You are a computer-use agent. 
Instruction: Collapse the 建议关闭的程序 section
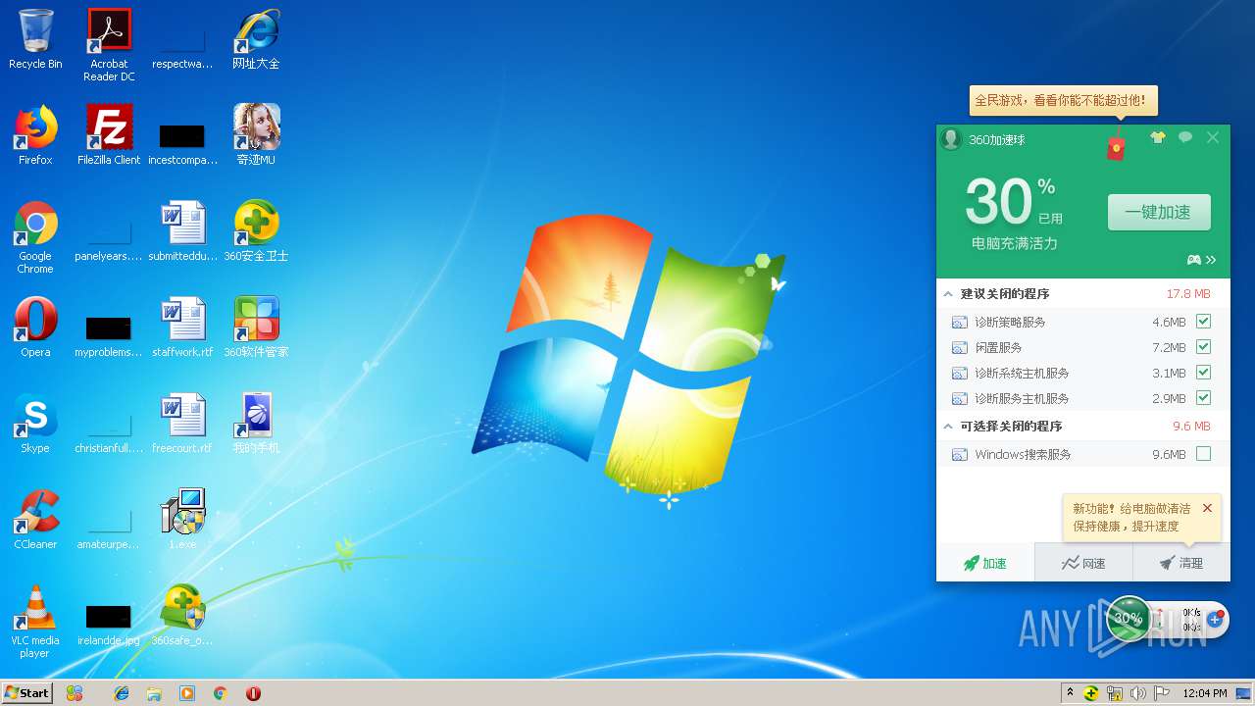pos(948,294)
